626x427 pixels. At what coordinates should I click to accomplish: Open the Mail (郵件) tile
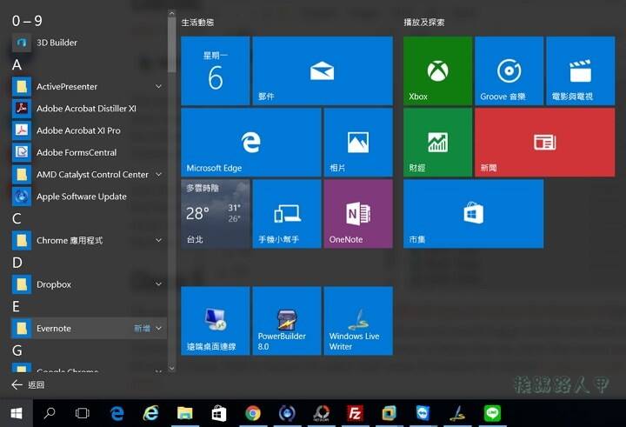point(323,70)
